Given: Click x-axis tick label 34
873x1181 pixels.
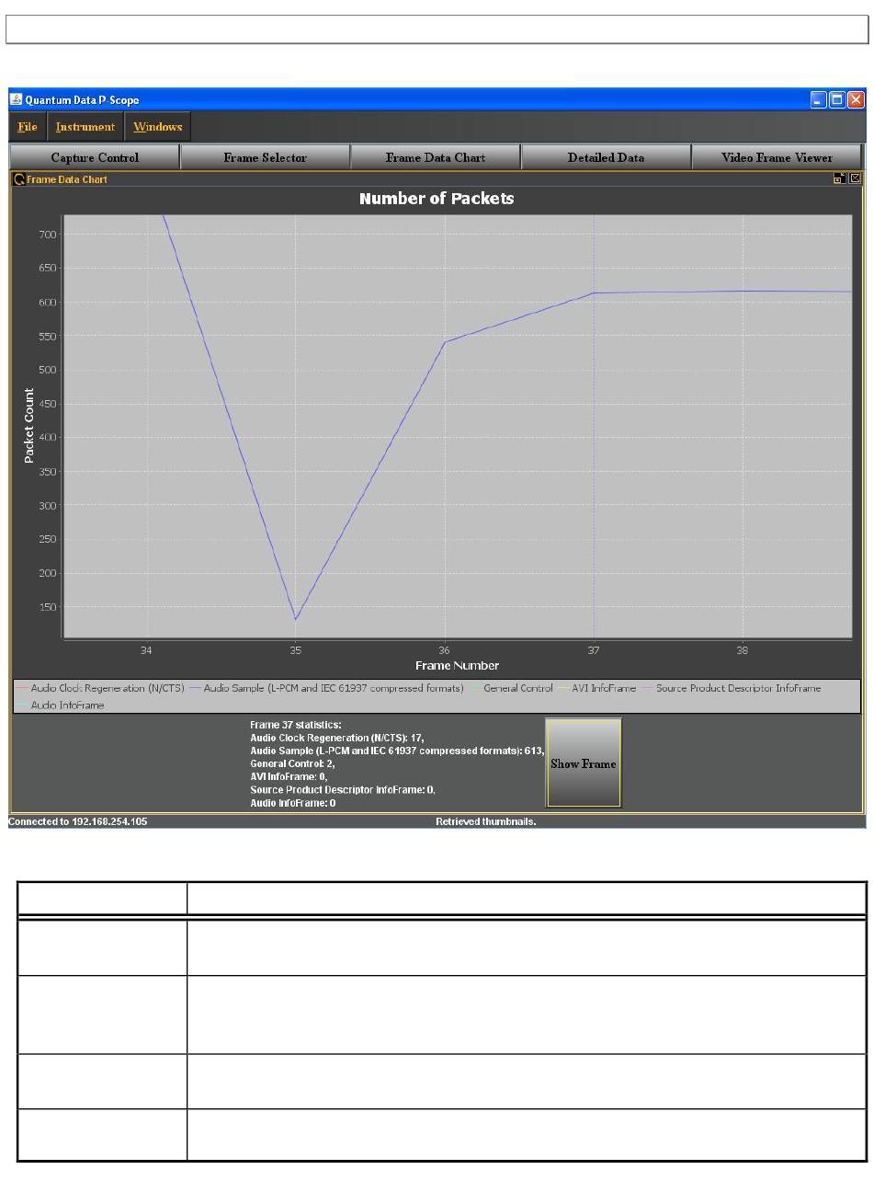Looking at the screenshot, I should click(x=146, y=649).
